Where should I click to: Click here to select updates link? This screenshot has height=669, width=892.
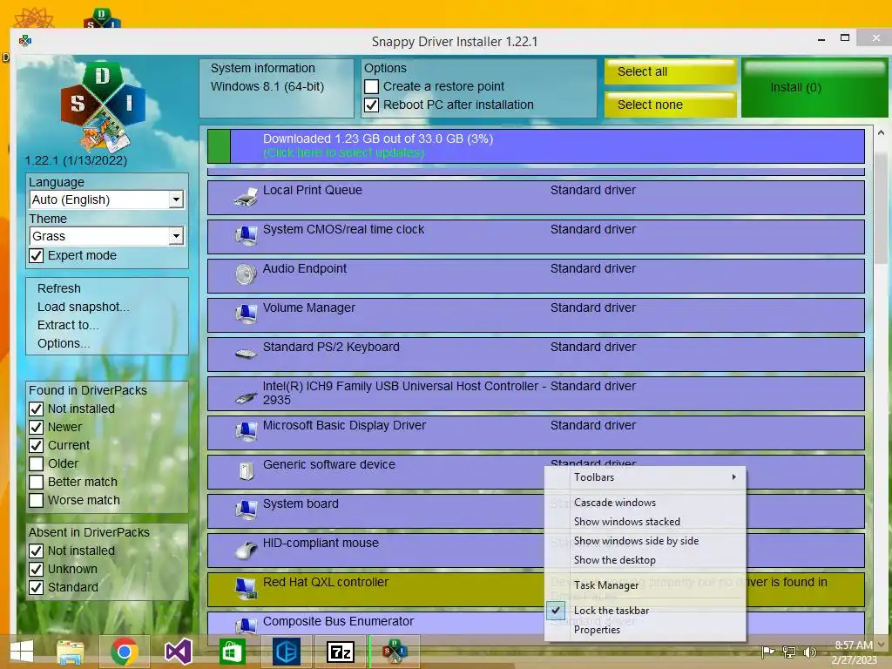coord(343,152)
